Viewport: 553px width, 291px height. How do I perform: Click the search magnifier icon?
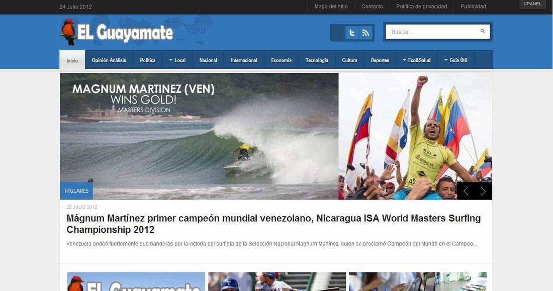(x=483, y=31)
